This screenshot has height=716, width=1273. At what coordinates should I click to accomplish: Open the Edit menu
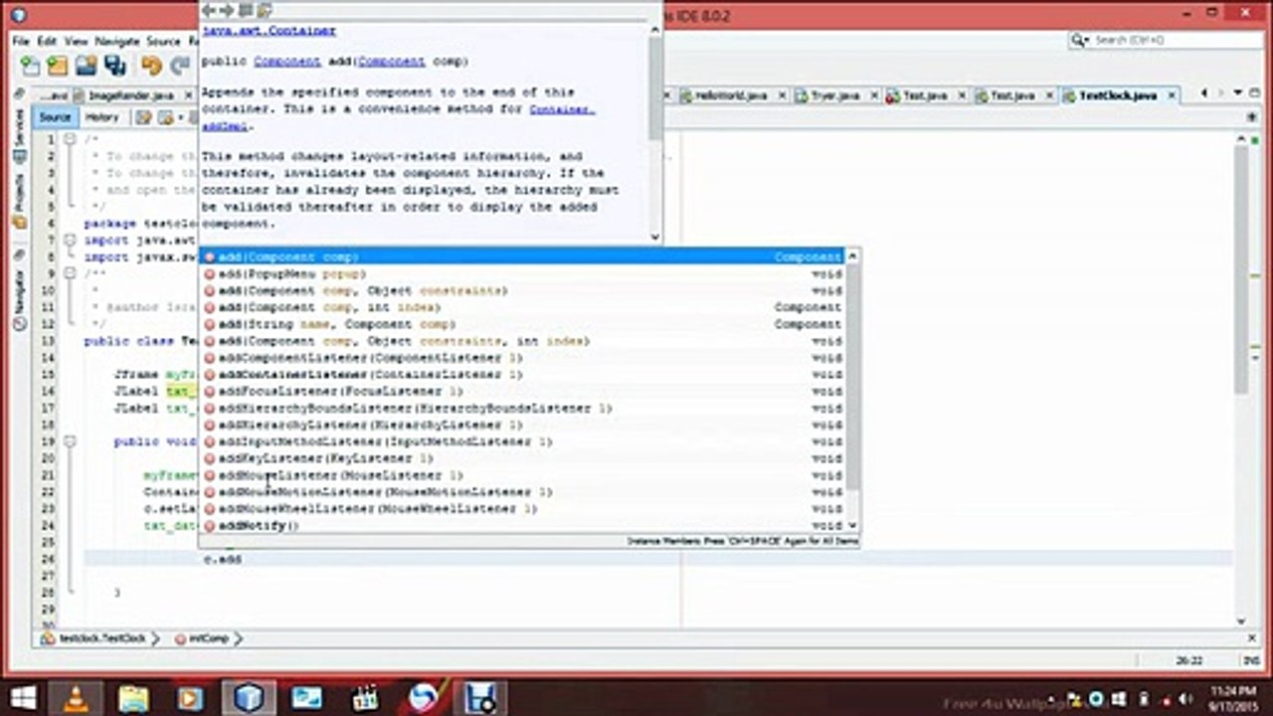(x=47, y=41)
